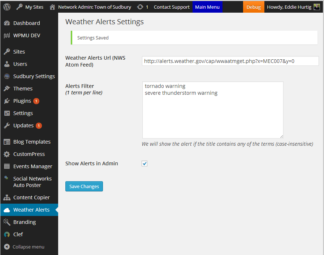Select the Dashboard icon in the sidebar
Image resolution: width=324 pixels, height=255 pixels.
7,23
